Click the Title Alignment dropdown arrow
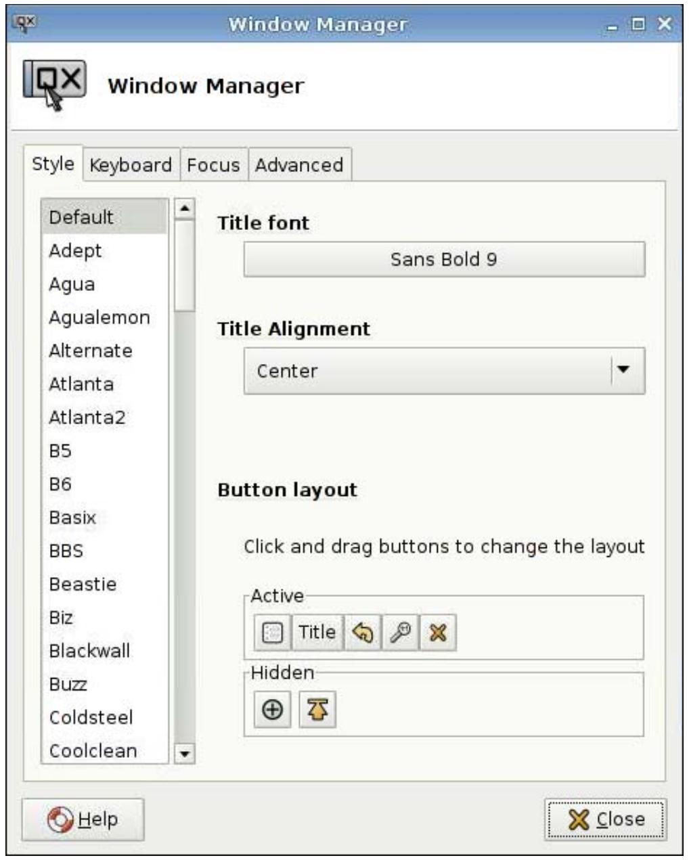The width and height of the screenshot is (689, 860). click(623, 370)
